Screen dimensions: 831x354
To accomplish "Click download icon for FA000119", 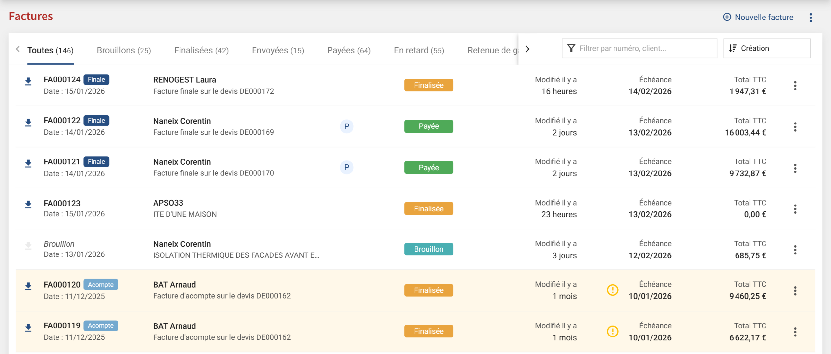I will [x=28, y=327].
